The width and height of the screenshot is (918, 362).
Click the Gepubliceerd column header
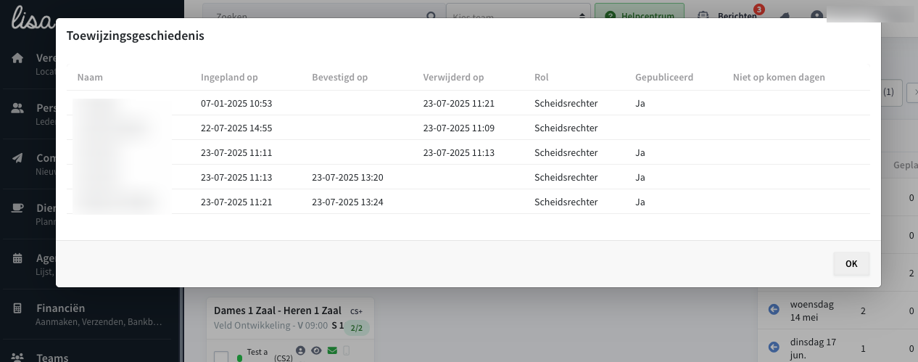pyautogui.click(x=664, y=78)
